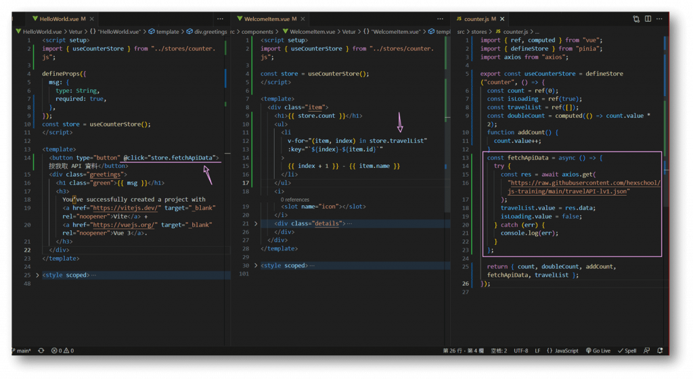This screenshot has height=379, width=693.
Task: Expand the folded div class details block
Action: click(255, 223)
